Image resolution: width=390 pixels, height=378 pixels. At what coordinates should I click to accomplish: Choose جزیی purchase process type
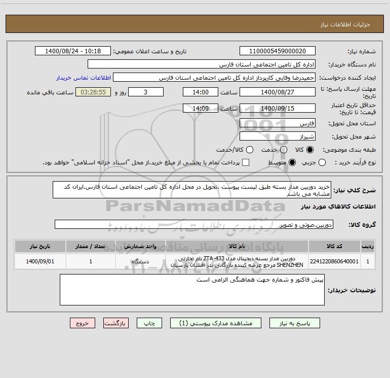pos(322,162)
